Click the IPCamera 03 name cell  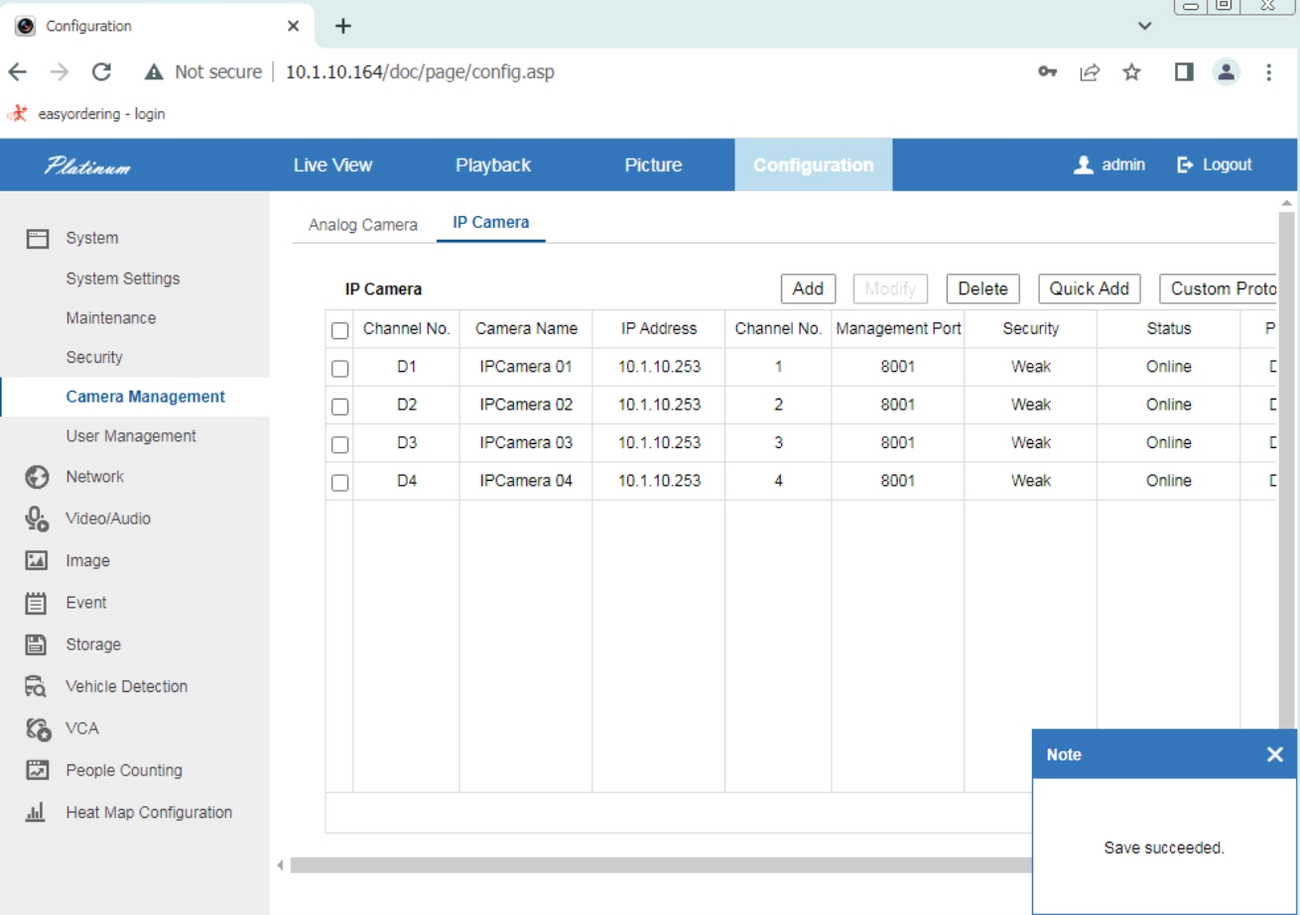pyautogui.click(x=526, y=443)
